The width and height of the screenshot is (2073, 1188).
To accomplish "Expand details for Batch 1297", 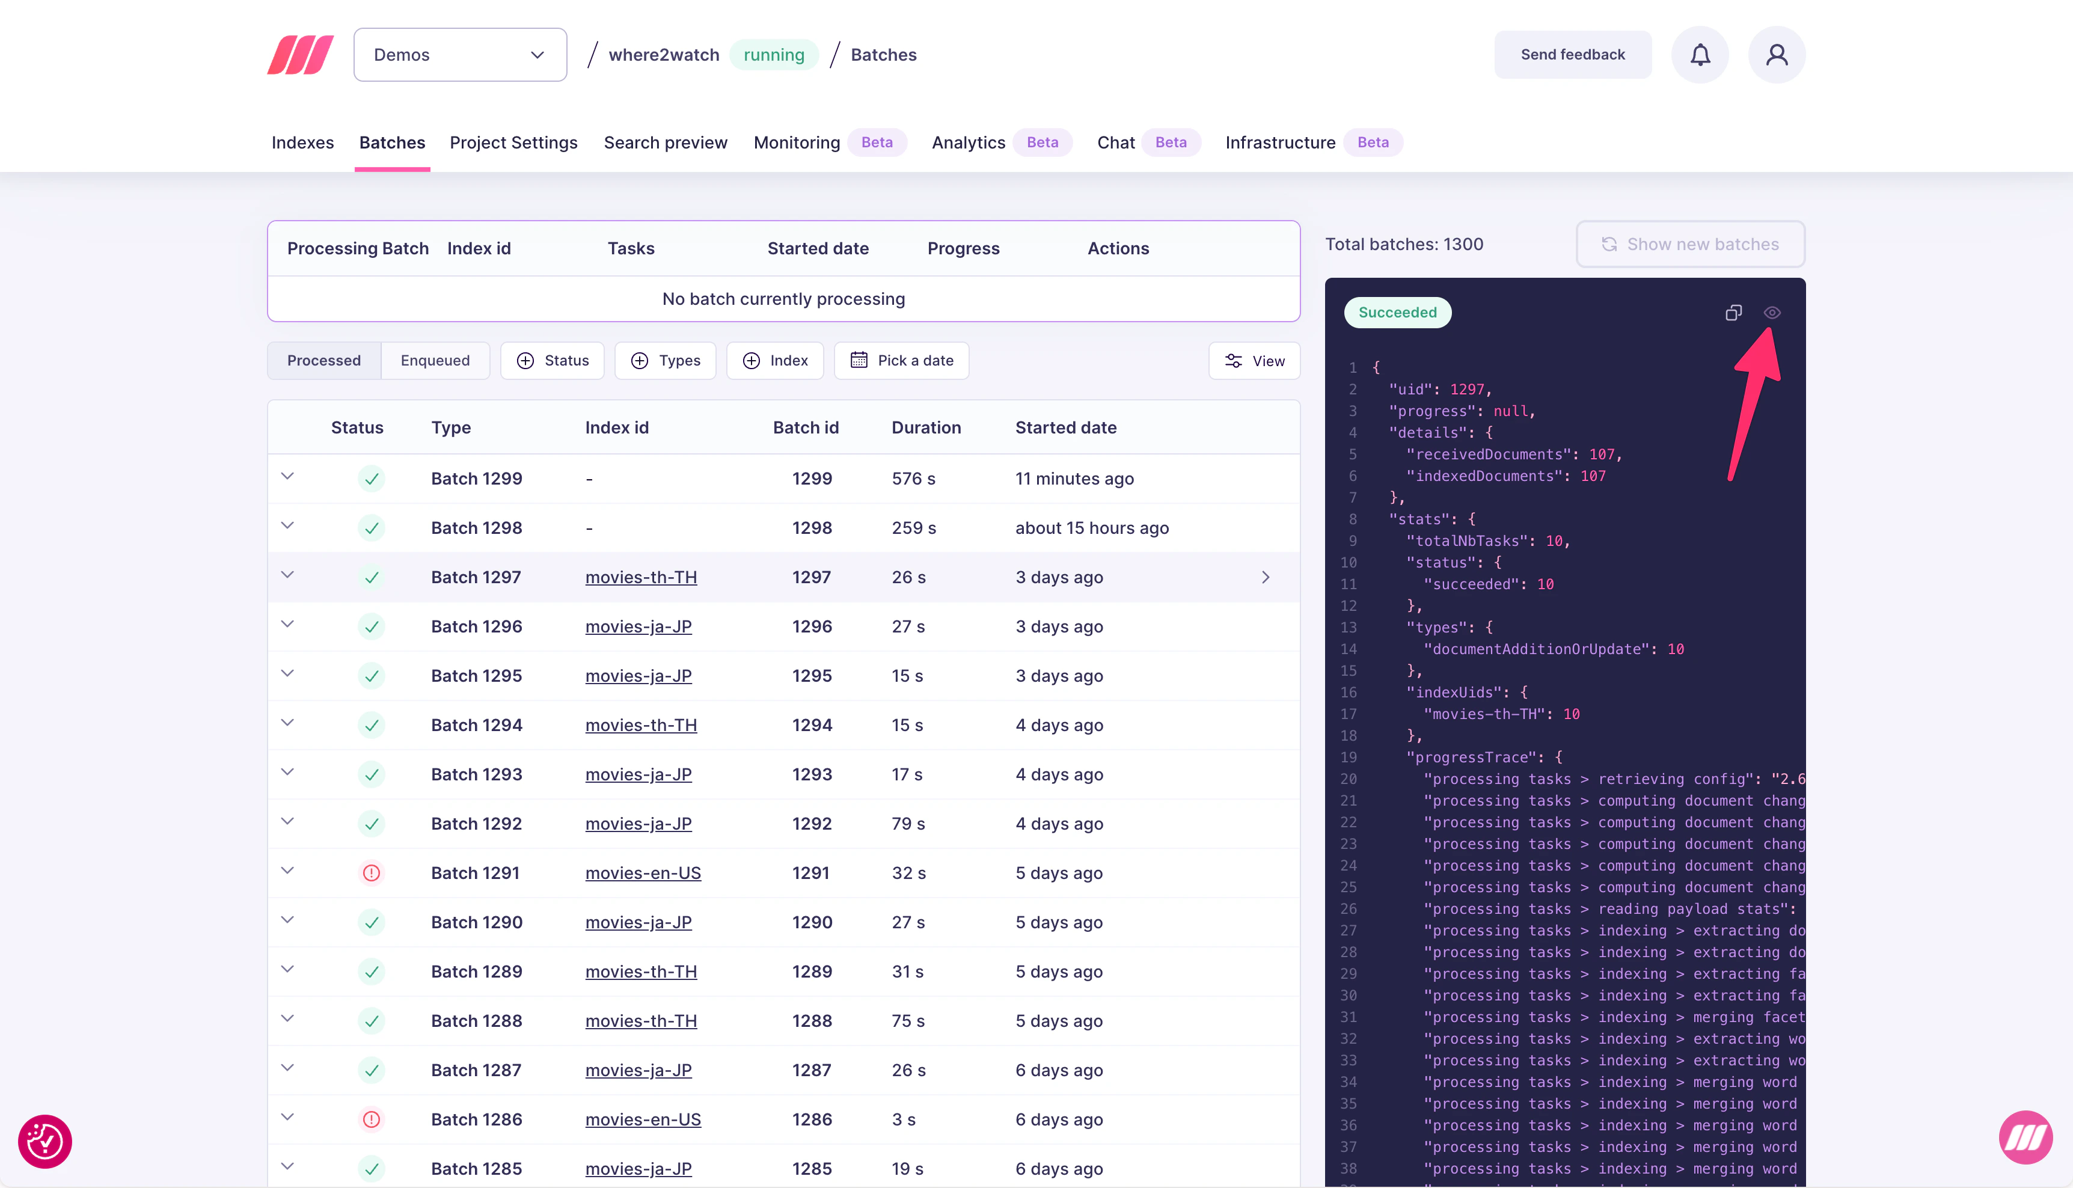I will 287,576.
